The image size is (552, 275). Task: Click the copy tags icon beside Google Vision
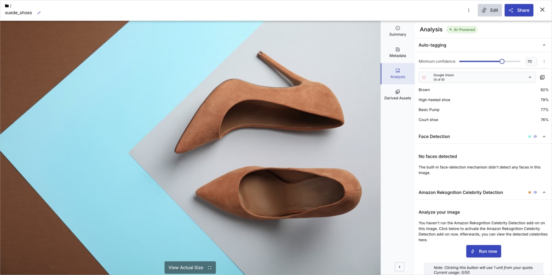542,77
